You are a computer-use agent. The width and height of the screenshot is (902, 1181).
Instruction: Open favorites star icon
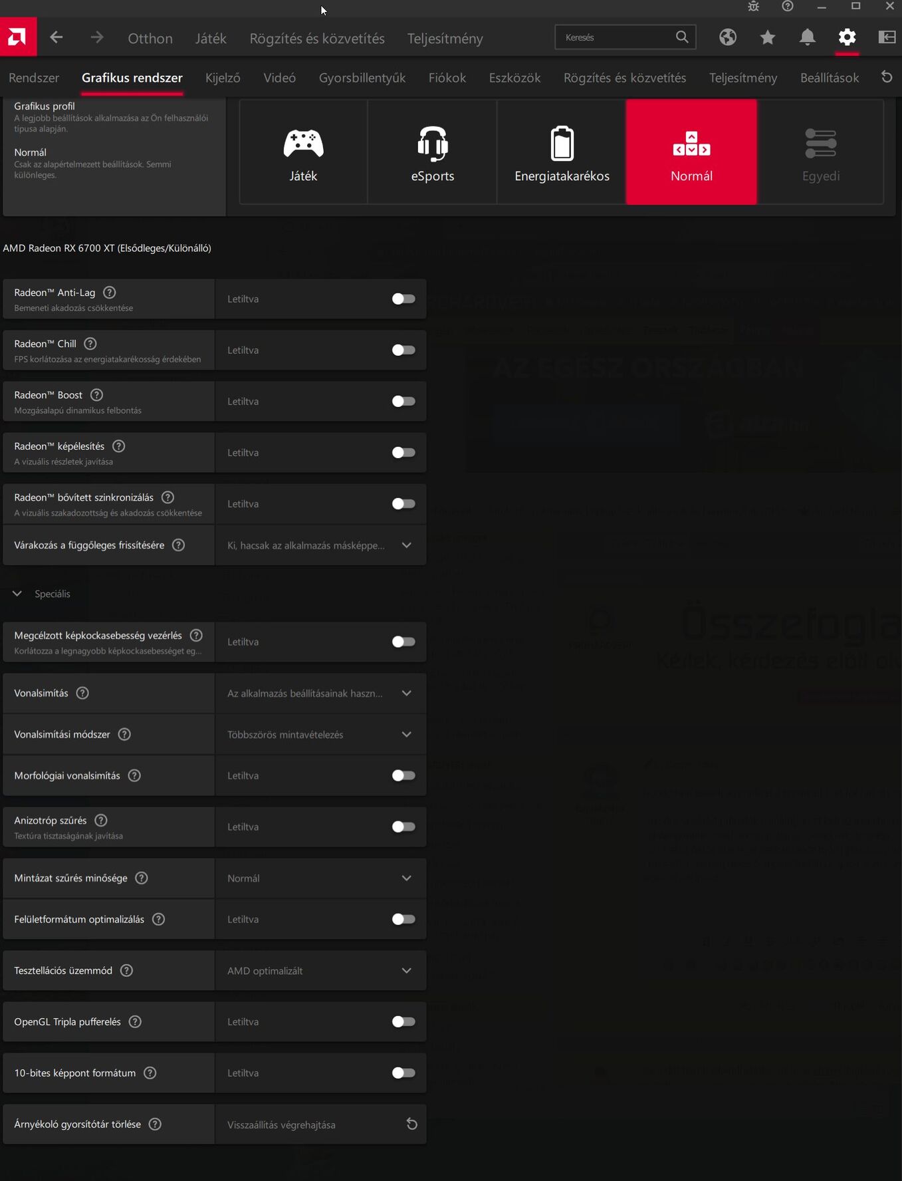tap(768, 37)
